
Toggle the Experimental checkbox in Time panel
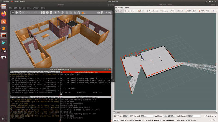point(204,116)
